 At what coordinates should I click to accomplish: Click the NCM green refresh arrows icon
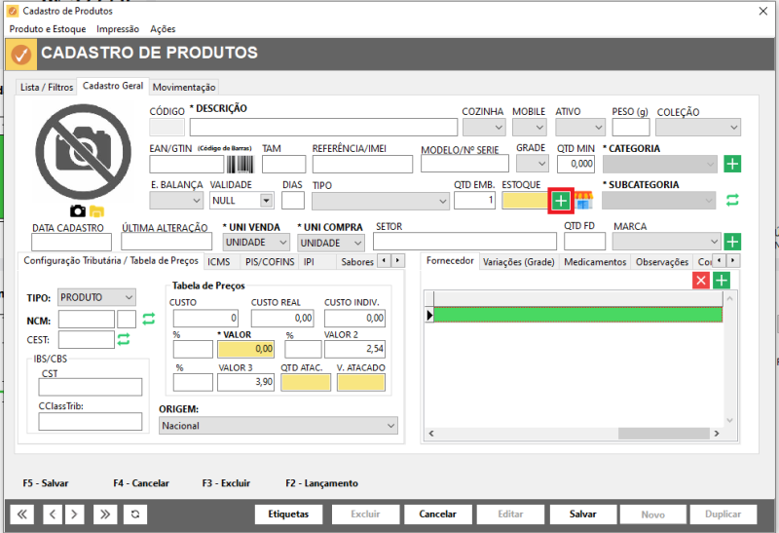[x=149, y=319]
